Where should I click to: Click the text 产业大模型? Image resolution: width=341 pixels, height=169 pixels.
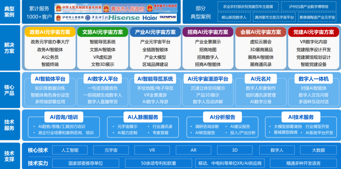point(155,57)
